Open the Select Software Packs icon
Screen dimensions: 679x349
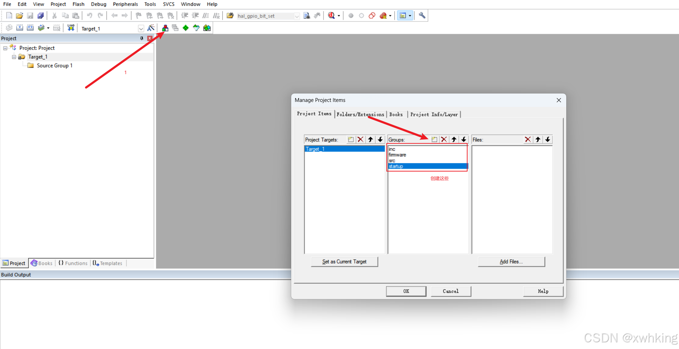[x=196, y=28]
